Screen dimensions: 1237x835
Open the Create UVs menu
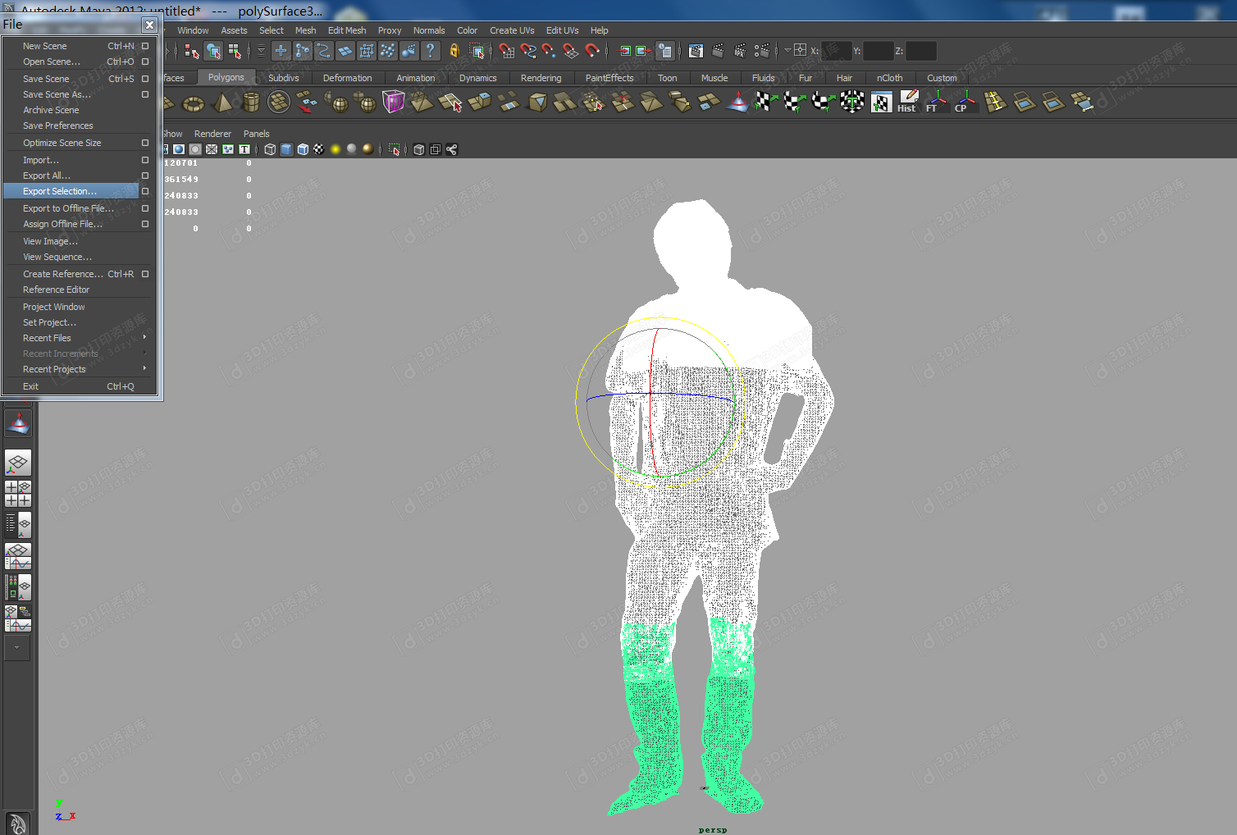pyautogui.click(x=512, y=30)
